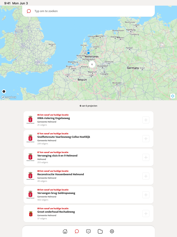177x237 pixels.
Task: Click '86 km vanaf uw huidige locatie' label
Action: click(x=53, y=115)
